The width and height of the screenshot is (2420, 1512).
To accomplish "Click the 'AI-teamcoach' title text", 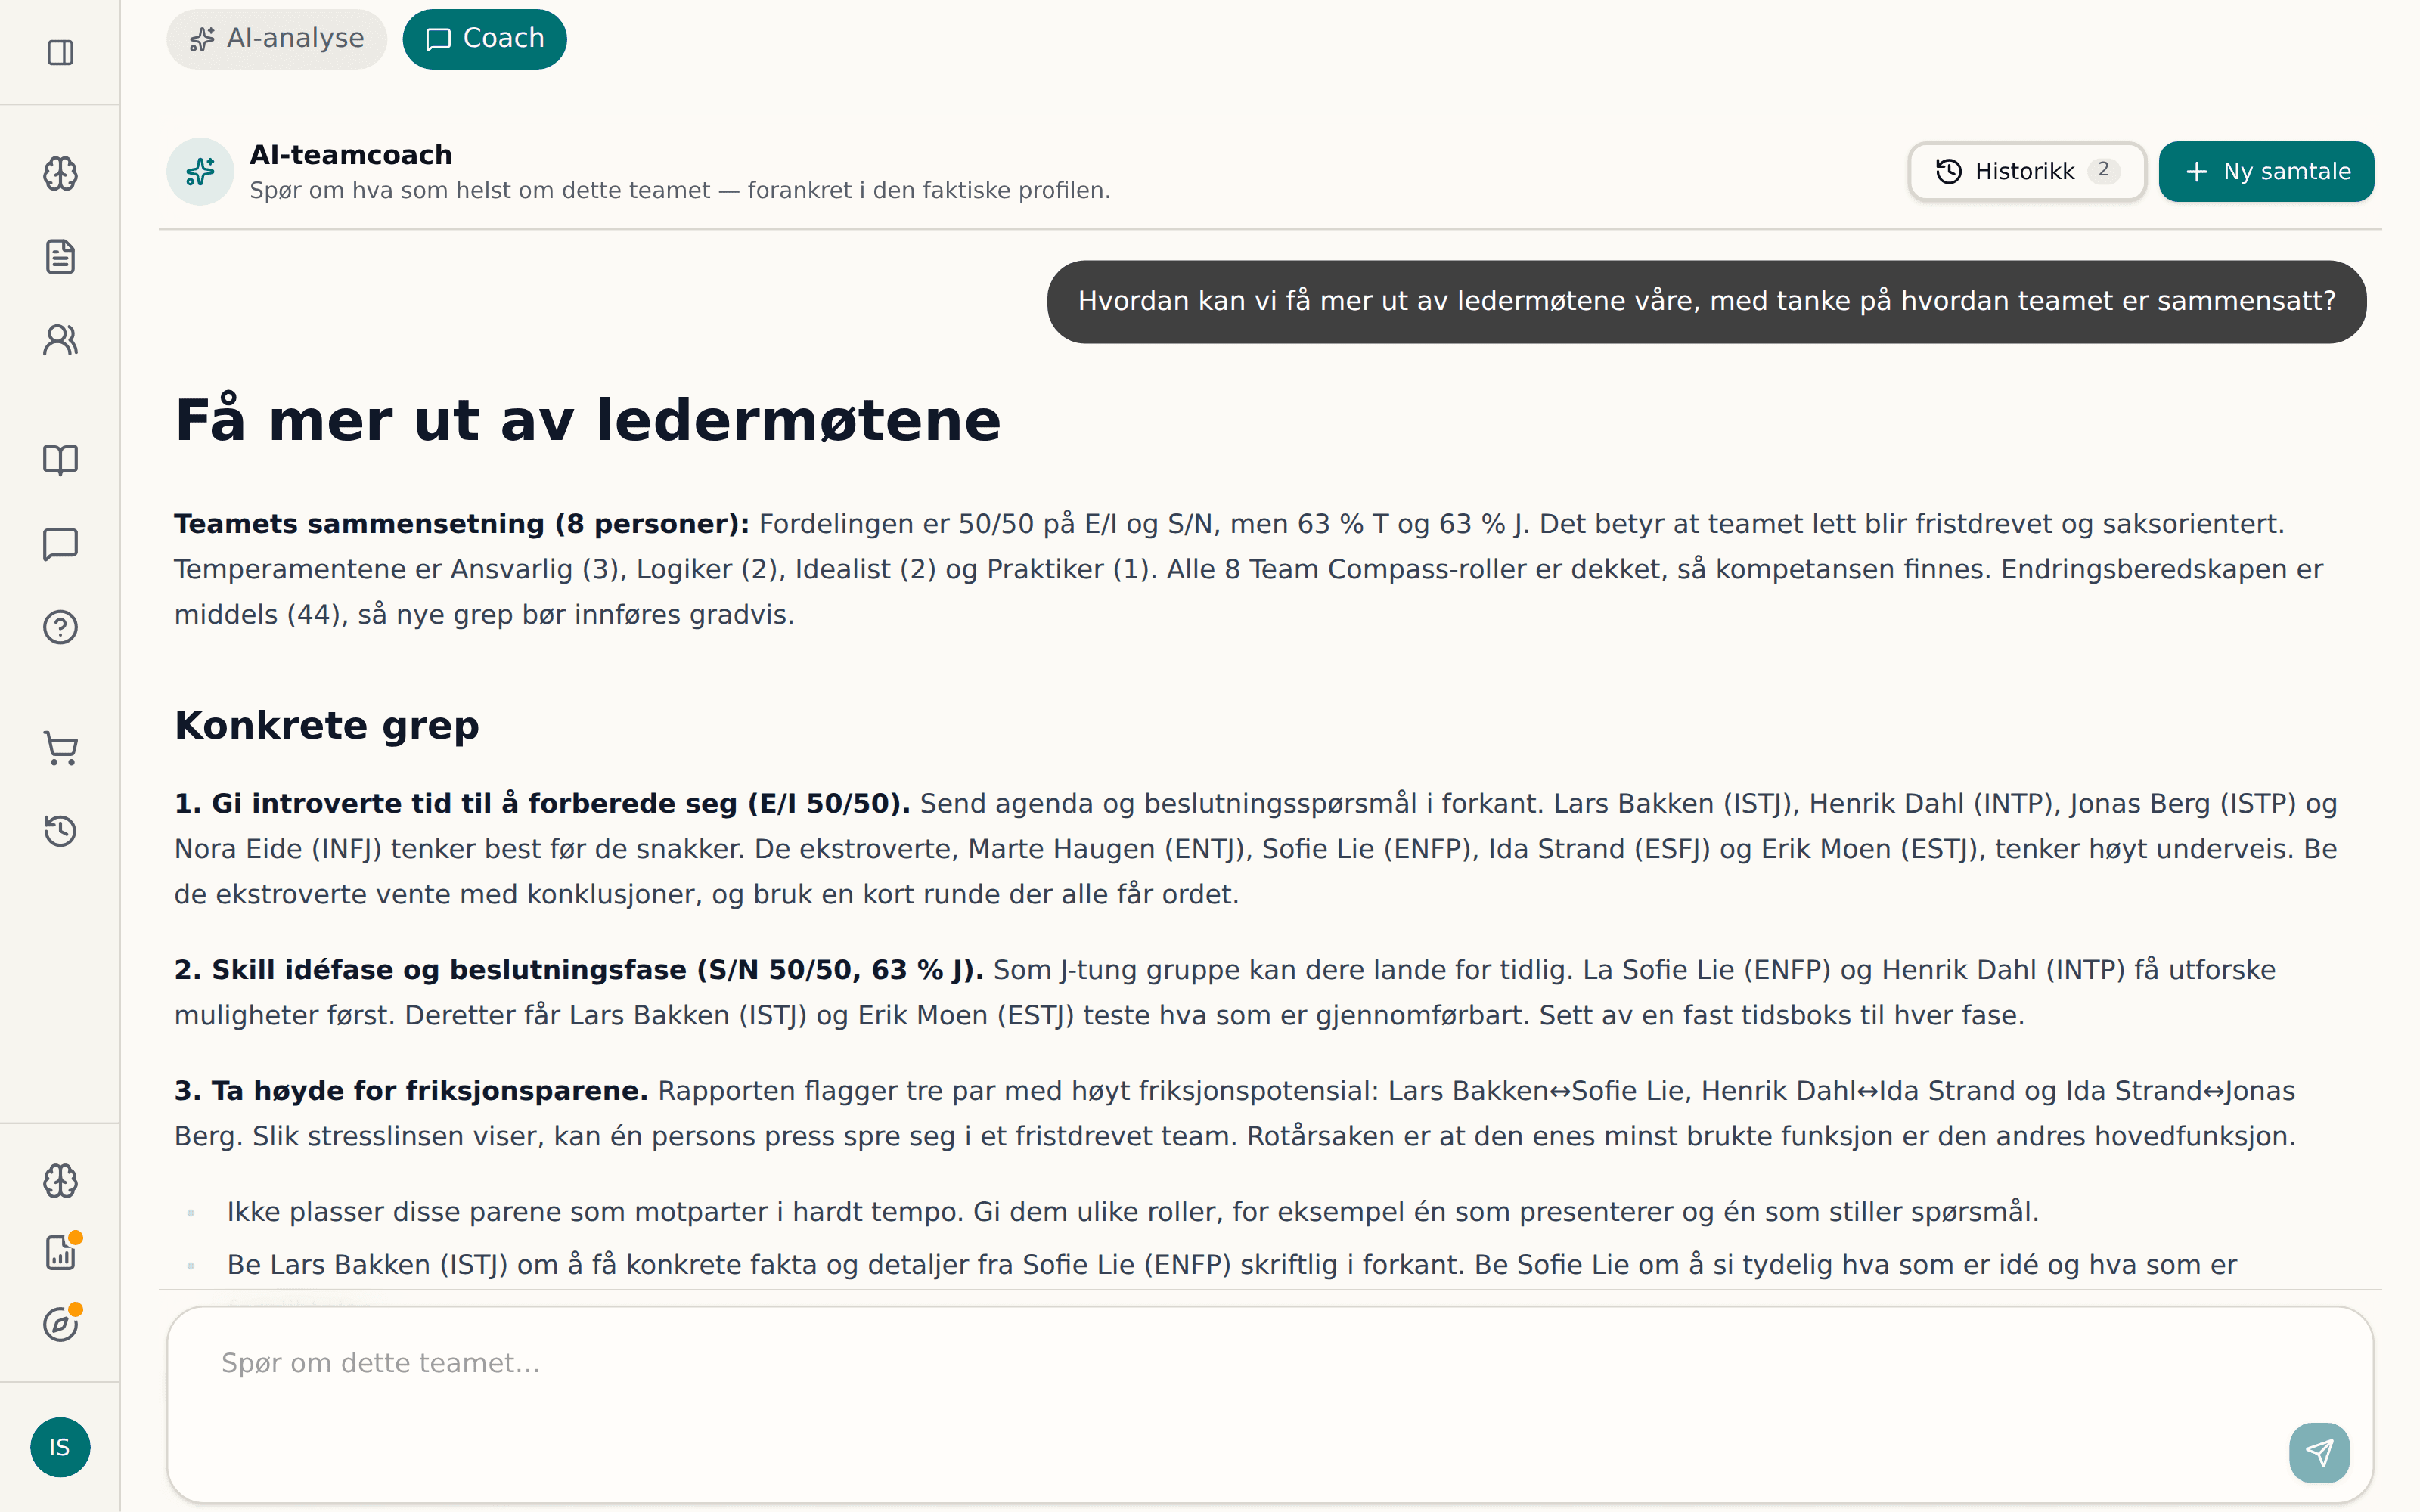I will [350, 155].
